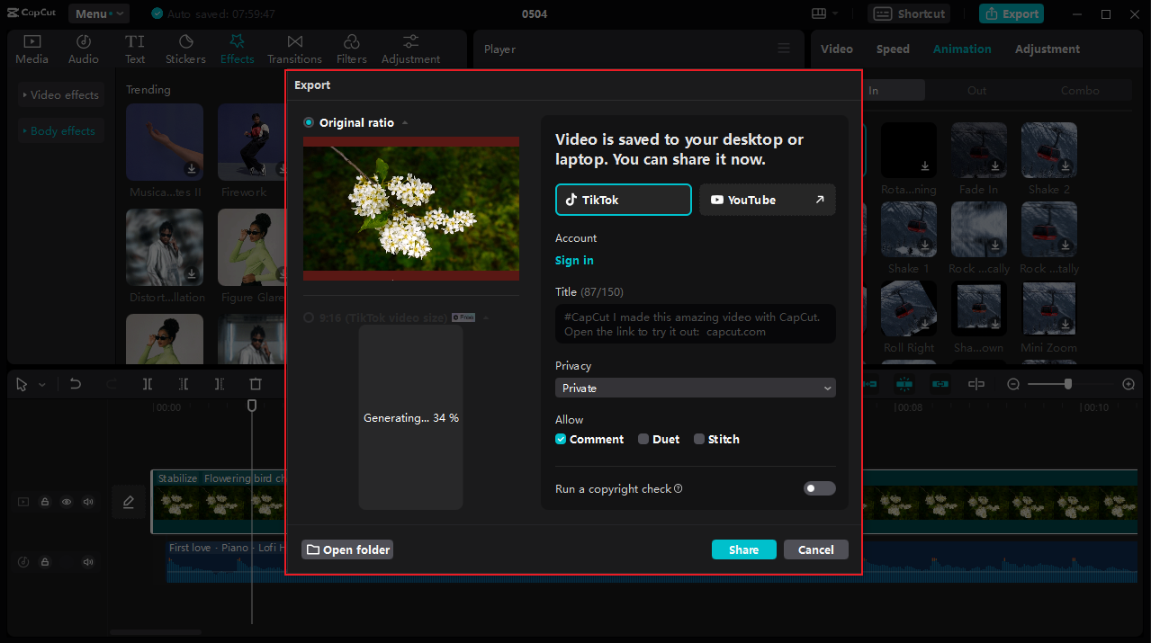The height and width of the screenshot is (643, 1151).
Task: Click the Shortcut button in the title bar
Action: [909, 13]
